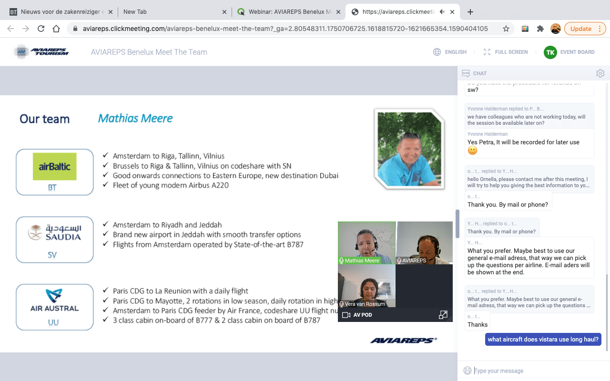This screenshot has height=381, width=610.
Task: Click the chat panel scrollbar
Action: coord(607,312)
